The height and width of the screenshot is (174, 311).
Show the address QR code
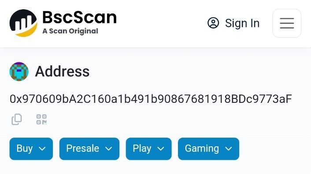(41, 119)
